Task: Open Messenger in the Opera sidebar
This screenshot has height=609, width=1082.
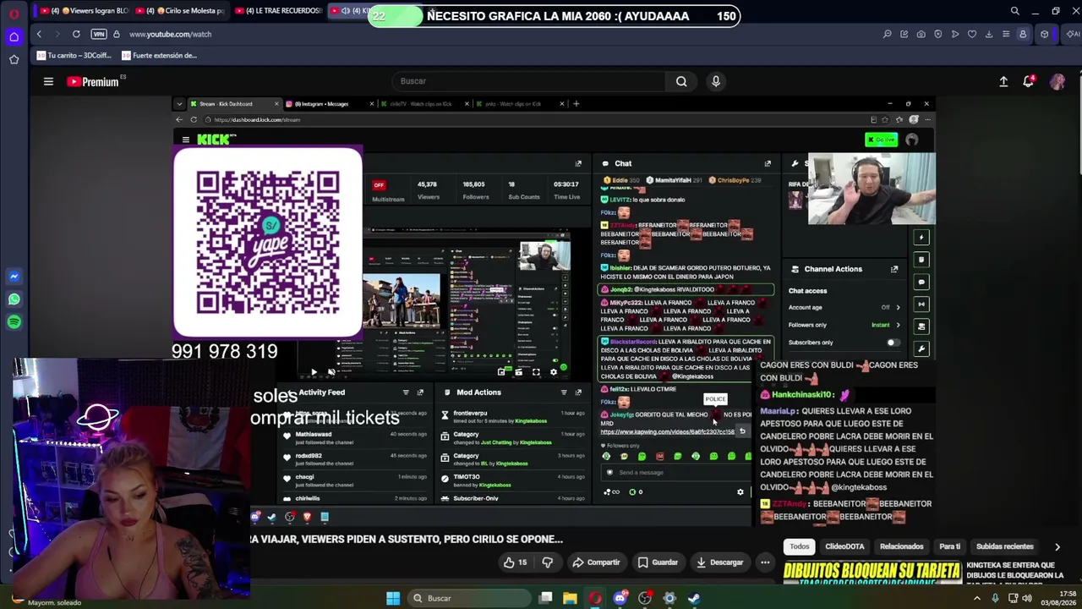Action: pyautogui.click(x=14, y=277)
